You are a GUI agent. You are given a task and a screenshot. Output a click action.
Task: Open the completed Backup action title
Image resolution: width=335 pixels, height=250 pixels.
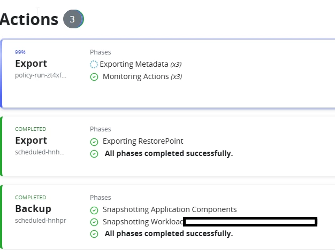33,209
